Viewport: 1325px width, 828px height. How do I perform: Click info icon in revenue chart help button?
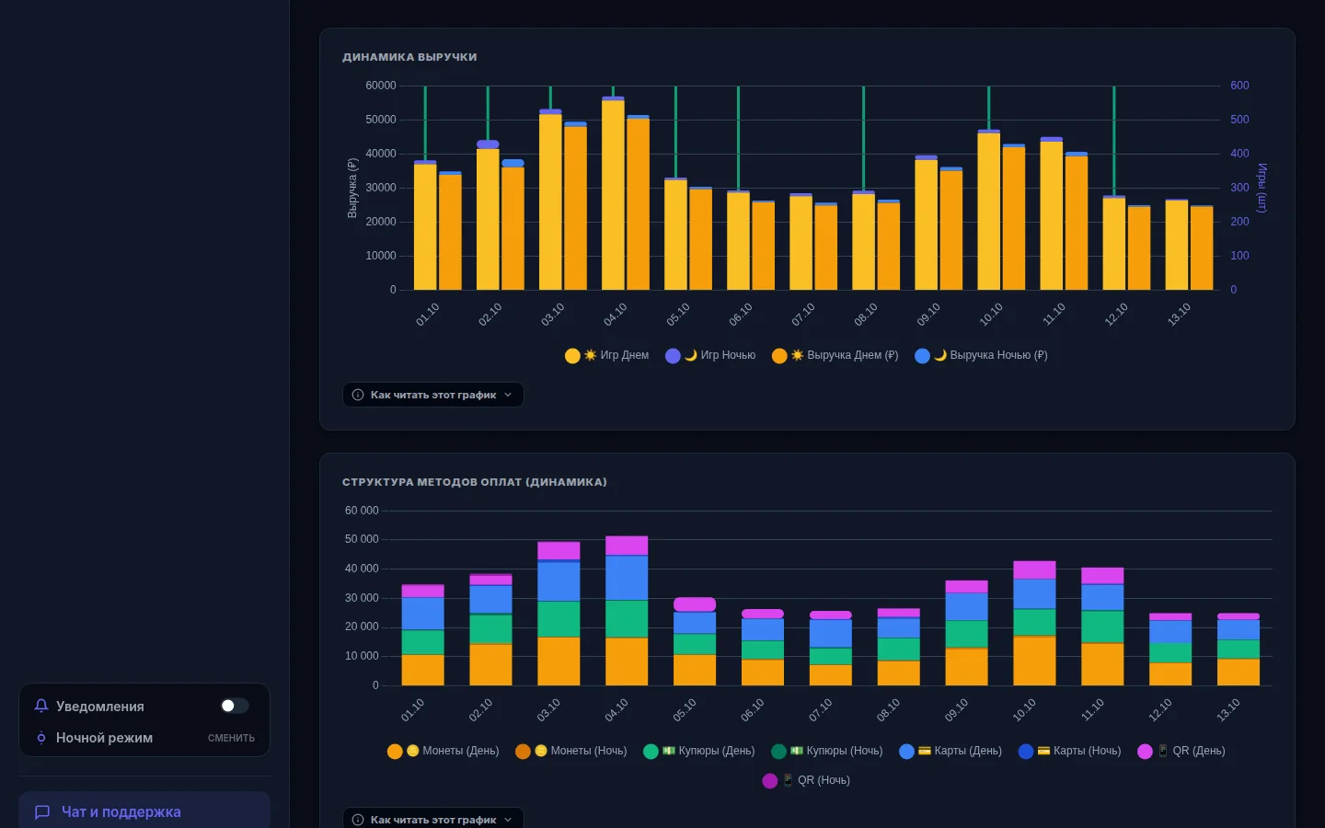[358, 395]
